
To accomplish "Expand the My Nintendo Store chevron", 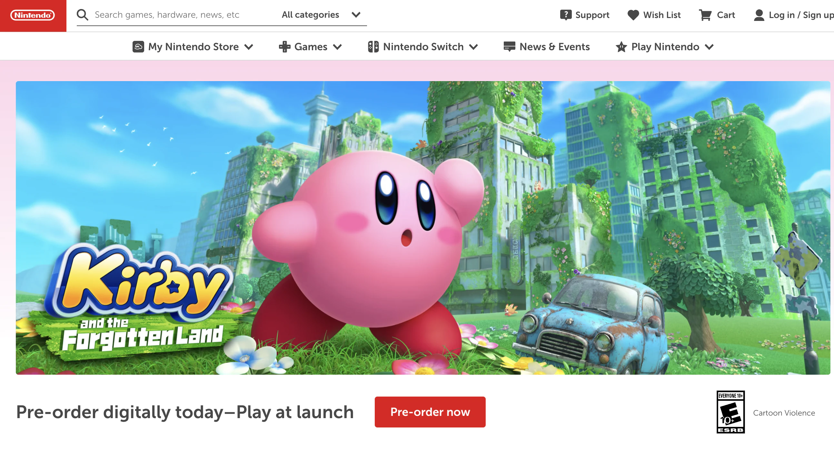I will click(x=249, y=47).
